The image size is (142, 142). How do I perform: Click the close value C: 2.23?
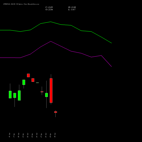pos(49,7)
